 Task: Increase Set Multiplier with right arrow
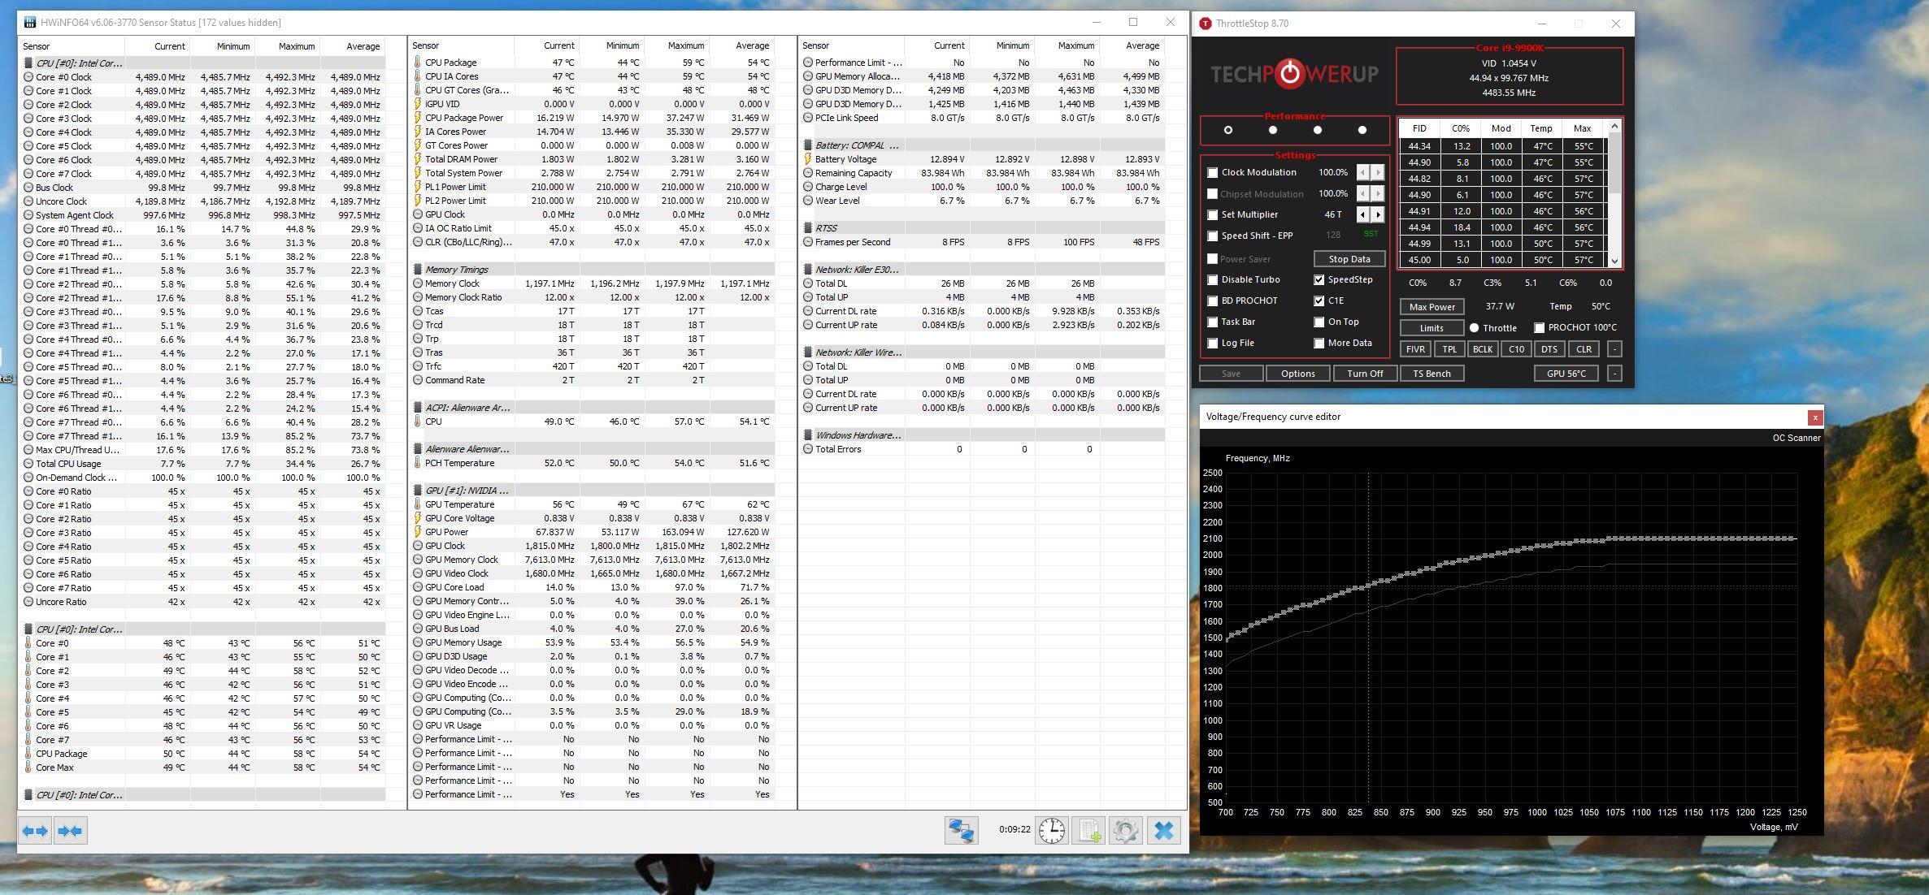(1378, 214)
